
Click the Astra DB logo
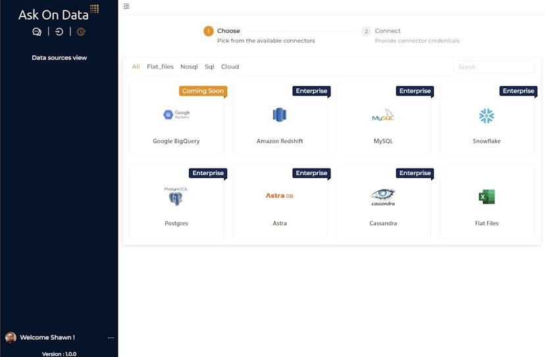click(280, 196)
